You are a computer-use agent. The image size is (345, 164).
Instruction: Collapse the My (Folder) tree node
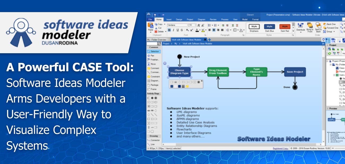click(330, 65)
